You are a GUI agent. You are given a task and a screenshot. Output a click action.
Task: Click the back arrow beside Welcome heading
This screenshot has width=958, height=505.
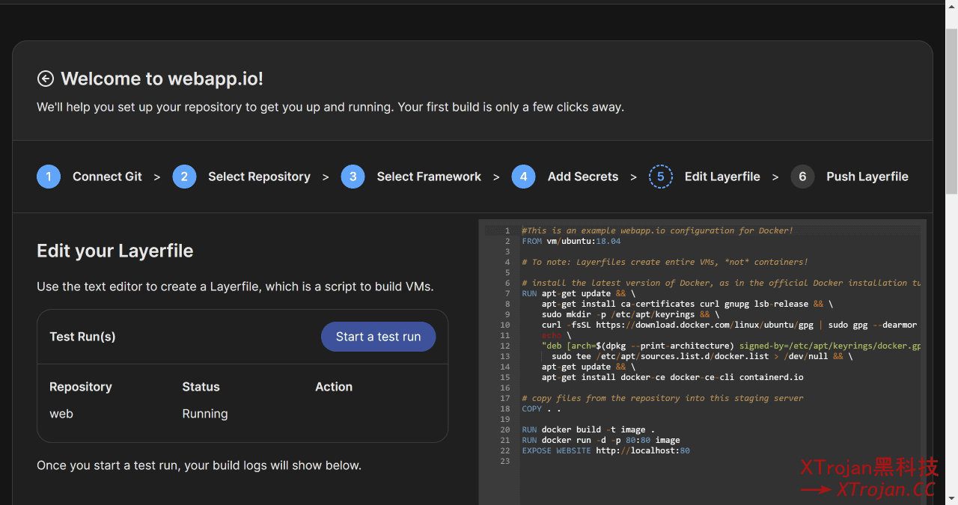46,79
